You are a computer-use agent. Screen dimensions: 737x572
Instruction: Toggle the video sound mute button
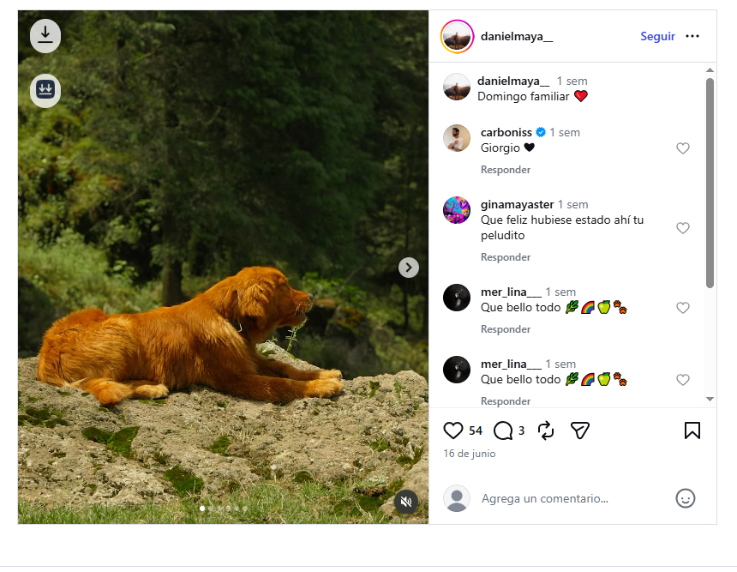point(406,502)
